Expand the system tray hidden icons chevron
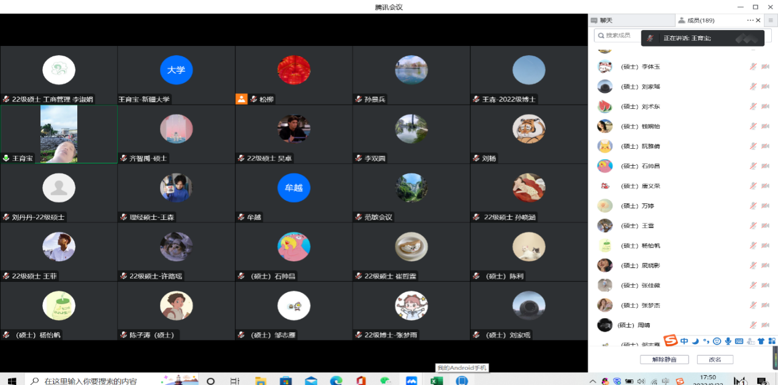The width and height of the screenshot is (778, 385). 593,381
